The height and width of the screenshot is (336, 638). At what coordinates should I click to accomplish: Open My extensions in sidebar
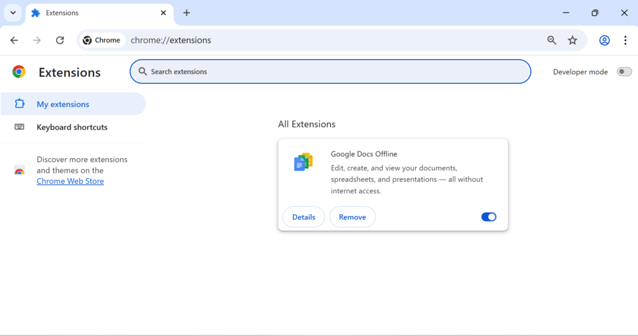[x=73, y=104]
